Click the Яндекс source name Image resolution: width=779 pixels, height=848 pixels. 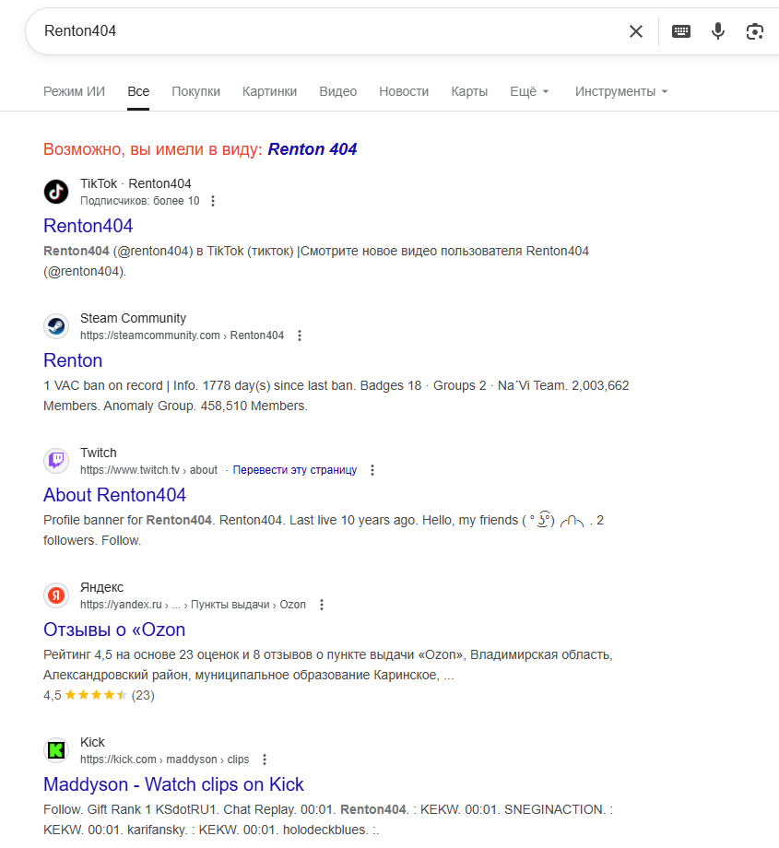[101, 588]
